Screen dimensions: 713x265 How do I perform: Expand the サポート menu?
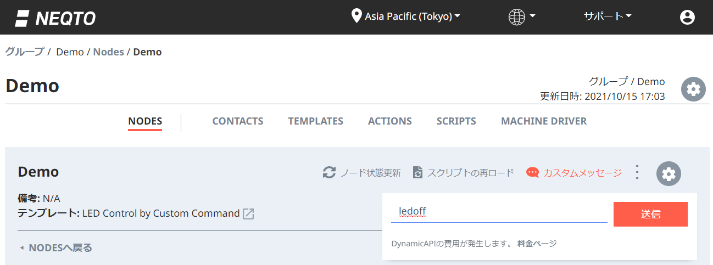coord(608,16)
